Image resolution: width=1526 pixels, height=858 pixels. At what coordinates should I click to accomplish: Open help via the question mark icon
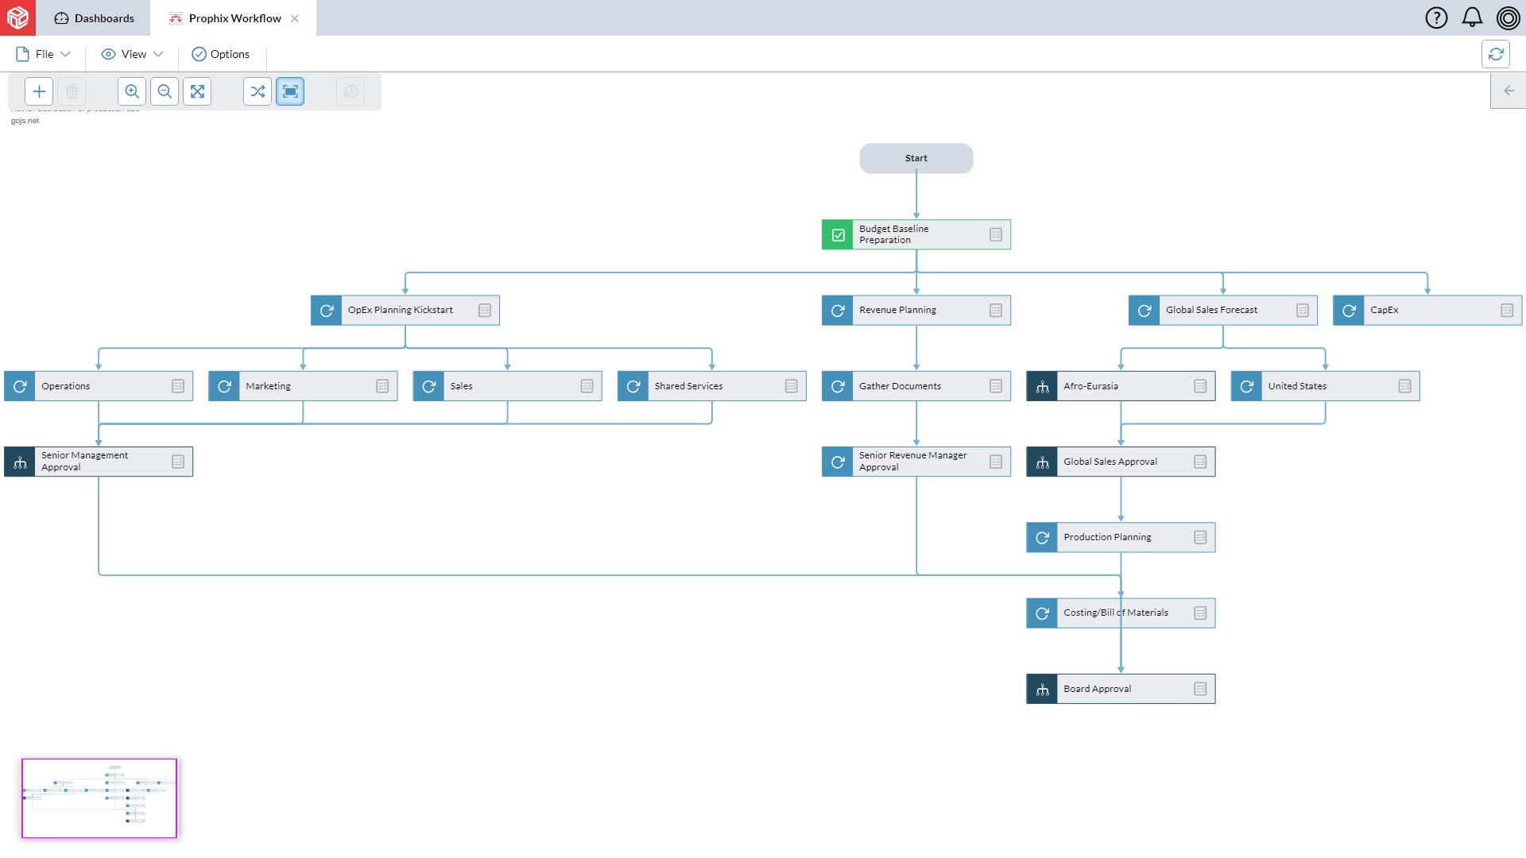(1436, 17)
